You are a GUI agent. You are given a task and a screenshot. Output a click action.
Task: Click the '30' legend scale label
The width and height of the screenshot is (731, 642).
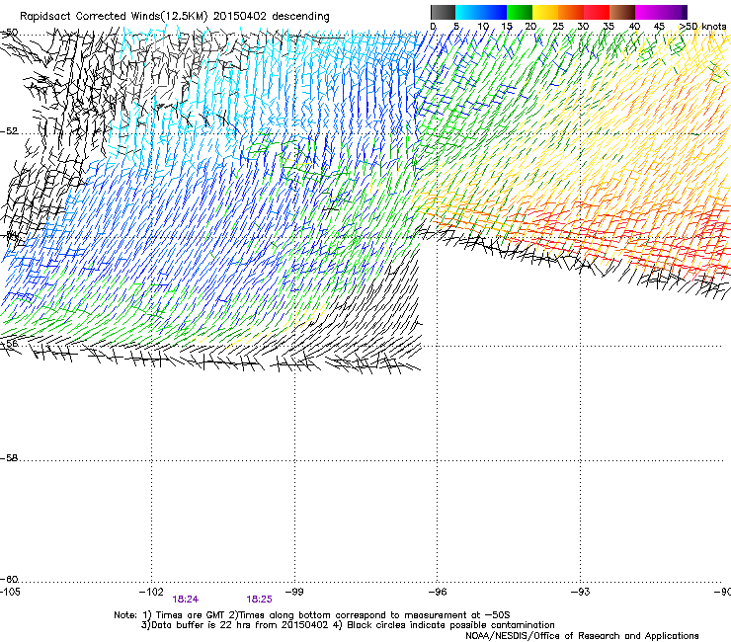[x=583, y=27]
